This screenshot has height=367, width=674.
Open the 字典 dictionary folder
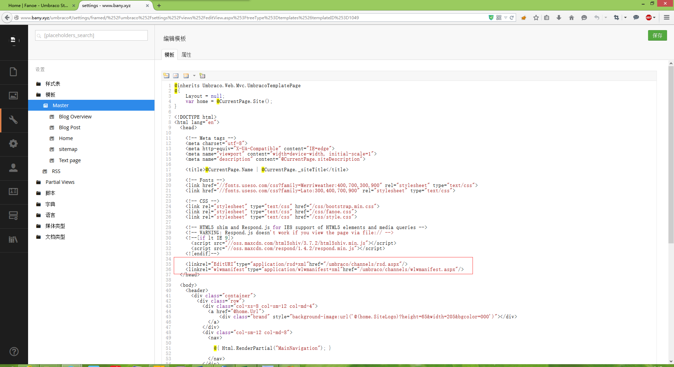tap(50, 204)
